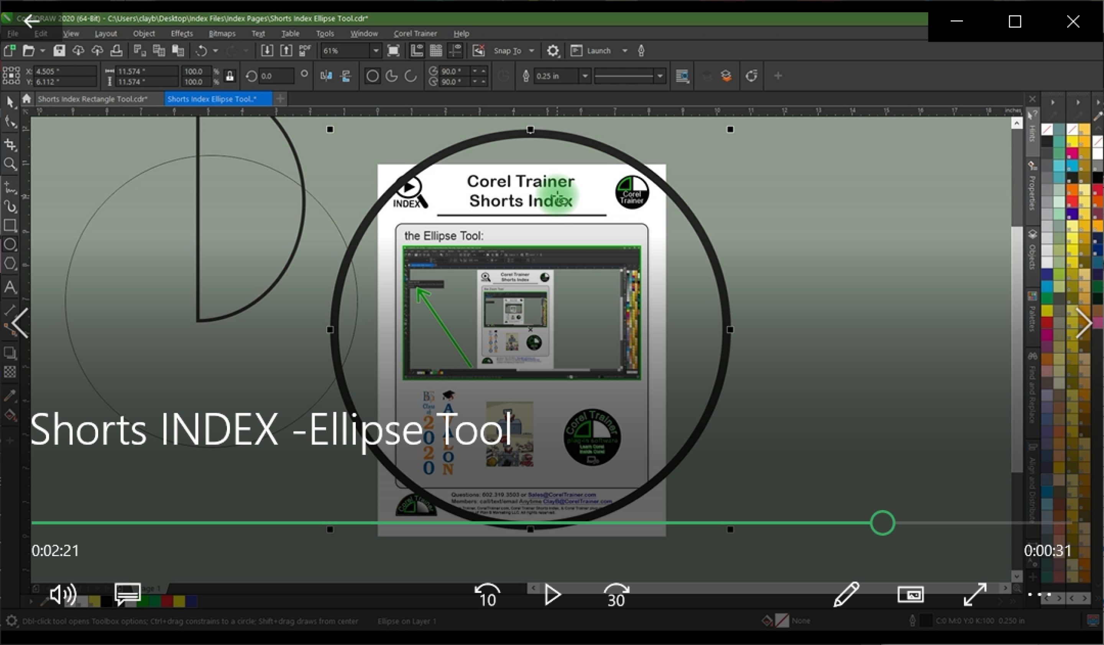Viewport: 1104px width, 645px height.
Task: Click the rotation angle 0.0 field
Action: point(276,76)
